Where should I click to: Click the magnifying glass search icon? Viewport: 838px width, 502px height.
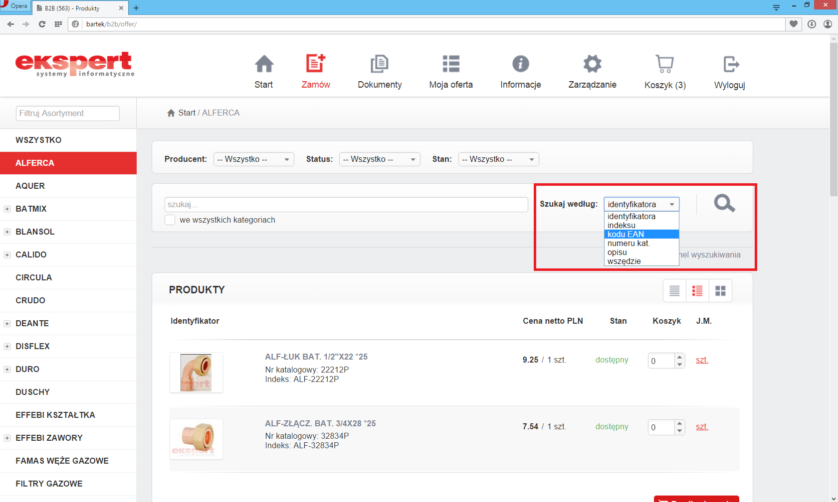724,203
